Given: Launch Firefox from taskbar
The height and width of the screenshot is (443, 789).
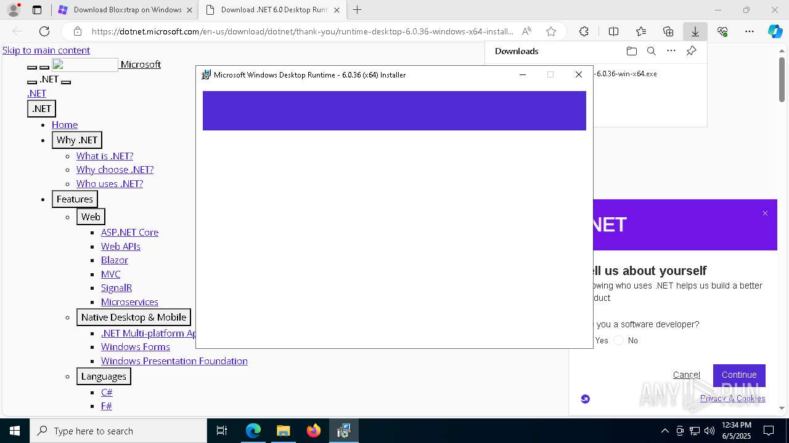Looking at the screenshot, I should pos(313,431).
